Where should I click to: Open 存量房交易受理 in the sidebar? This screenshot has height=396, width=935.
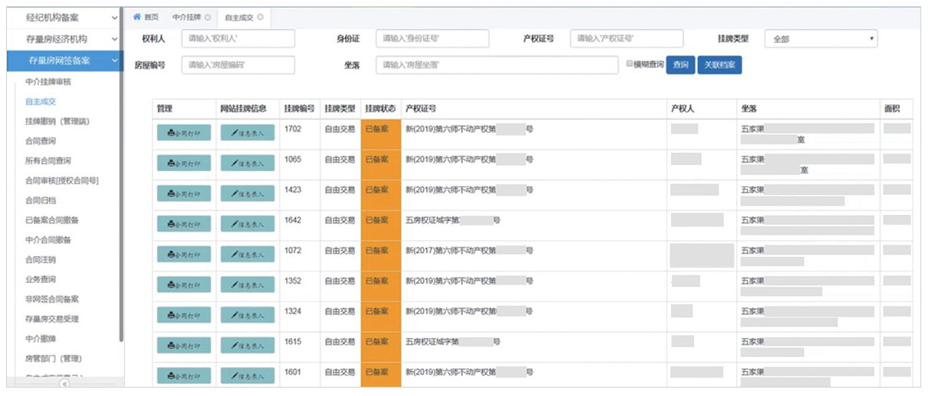click(x=52, y=320)
